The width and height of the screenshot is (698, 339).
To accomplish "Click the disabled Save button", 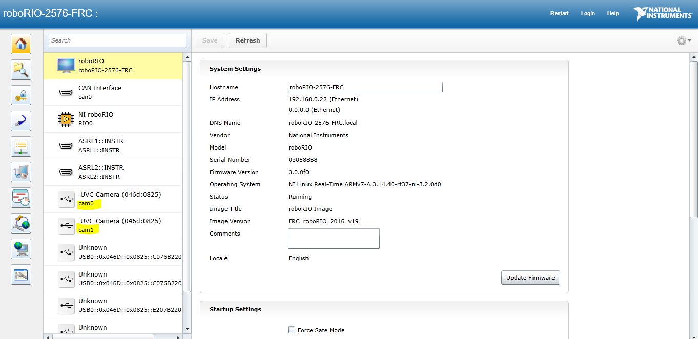I will (x=210, y=40).
